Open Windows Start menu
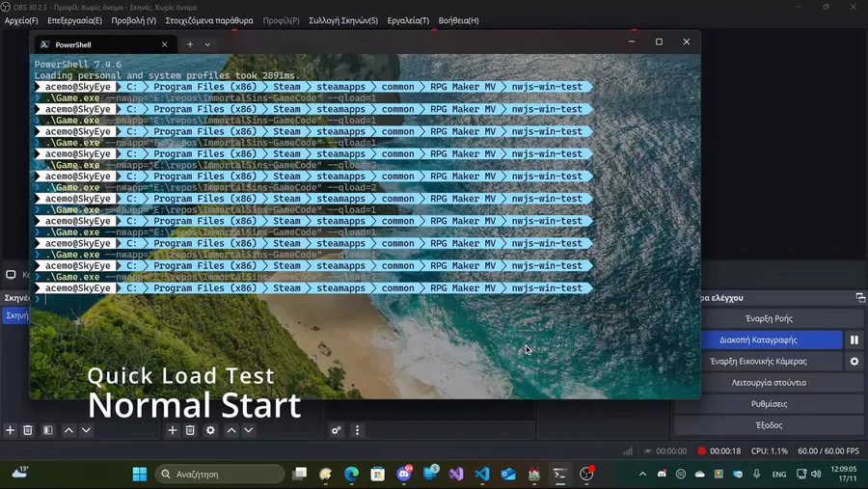Screen dimensions: 868x489 tap(140, 474)
